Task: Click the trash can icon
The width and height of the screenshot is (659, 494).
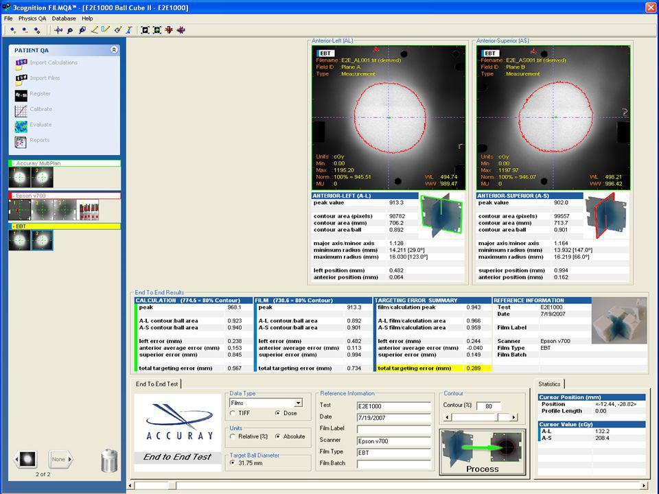Action: (109, 461)
